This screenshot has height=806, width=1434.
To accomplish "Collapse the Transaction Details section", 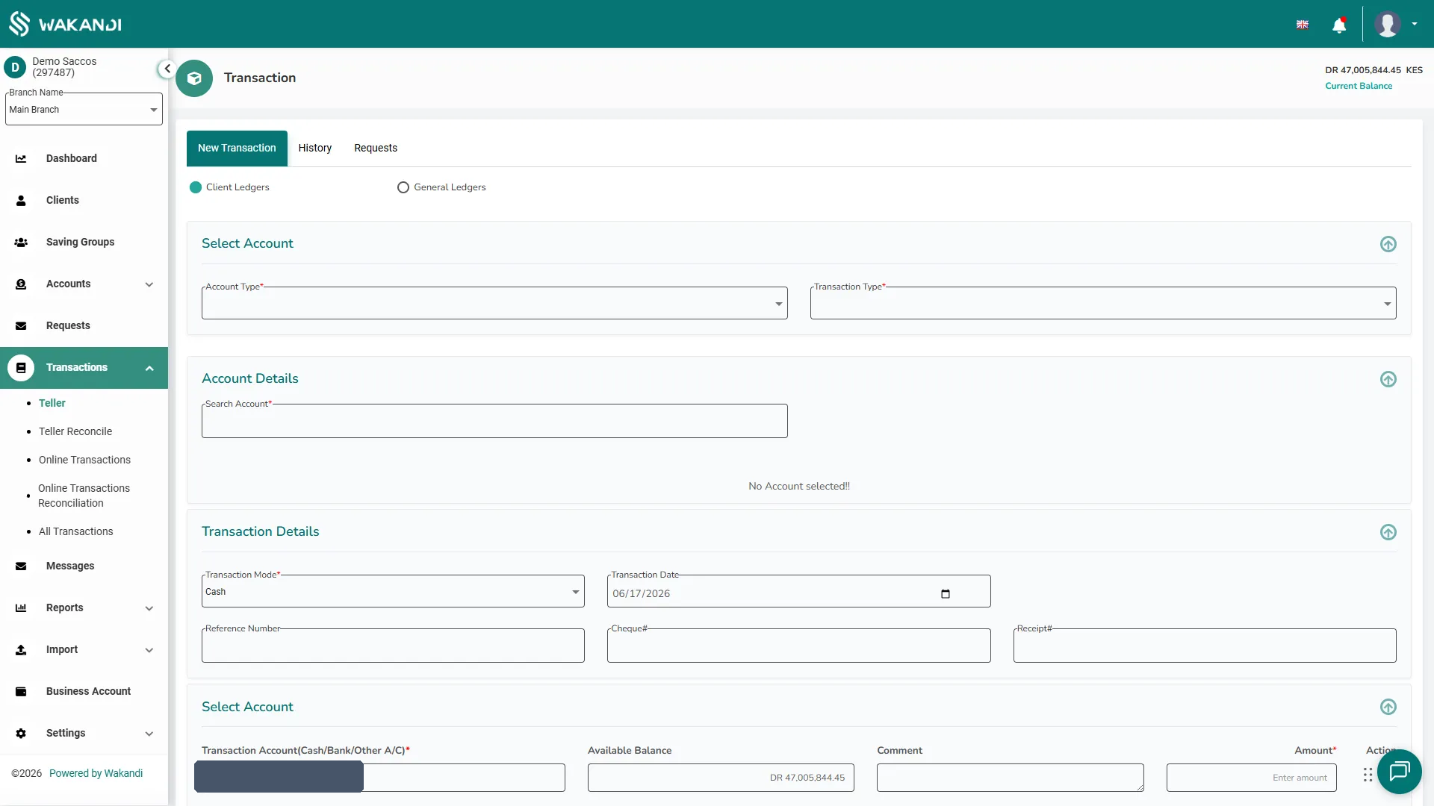I will coord(1388,532).
